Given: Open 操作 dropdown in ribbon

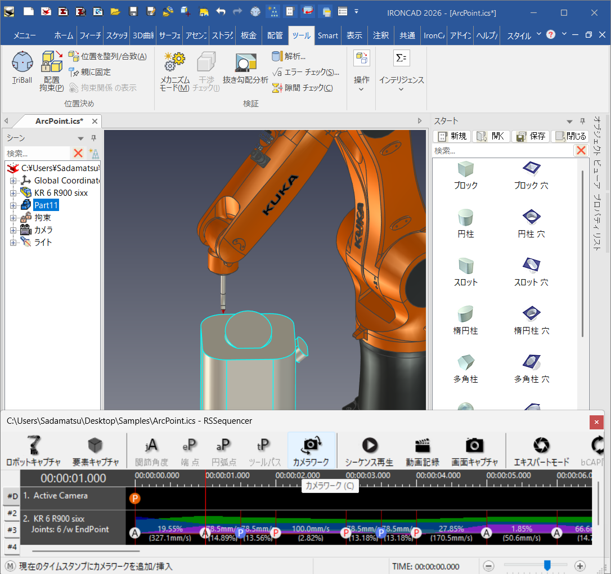Looking at the screenshot, I should click(362, 72).
